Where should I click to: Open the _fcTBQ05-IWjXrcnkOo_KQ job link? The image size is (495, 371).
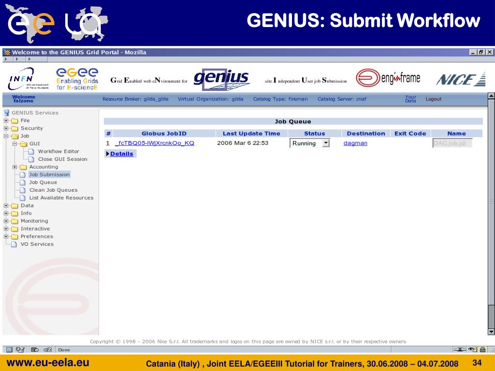[155, 143]
